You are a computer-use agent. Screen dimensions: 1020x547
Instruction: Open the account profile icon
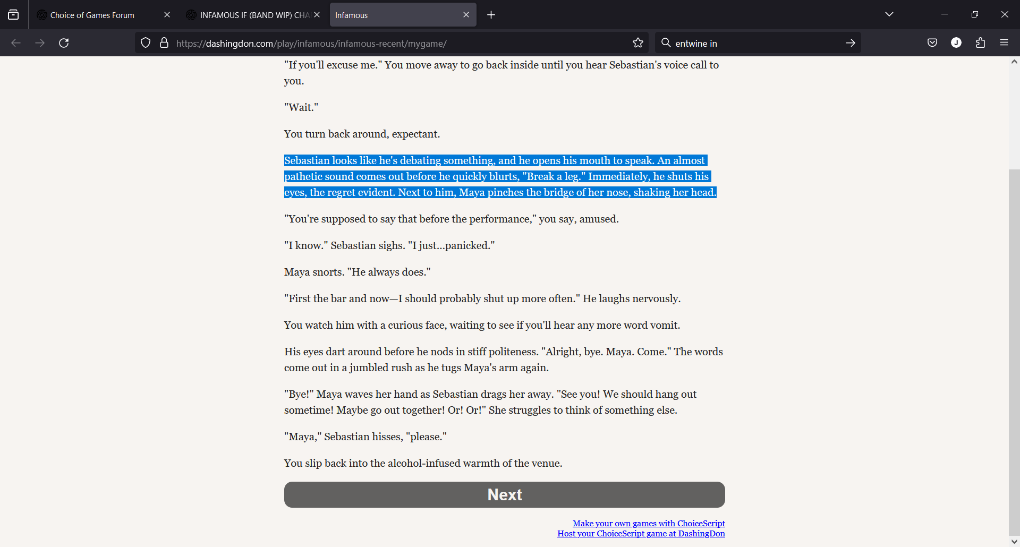point(956,43)
